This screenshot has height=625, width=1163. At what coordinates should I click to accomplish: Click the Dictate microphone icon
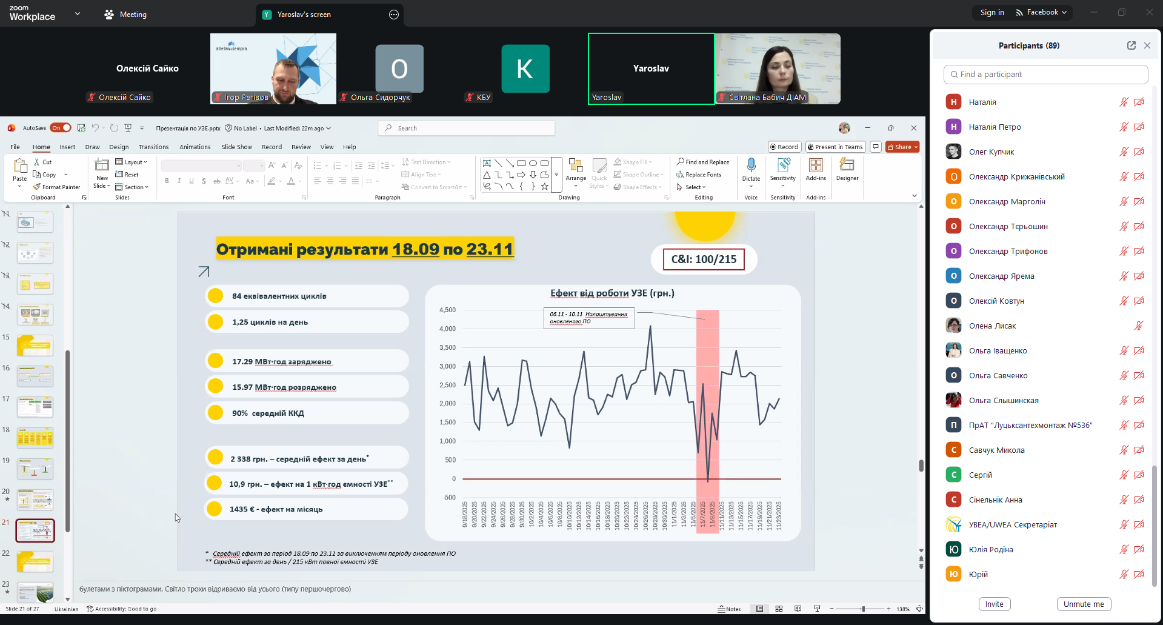751,165
